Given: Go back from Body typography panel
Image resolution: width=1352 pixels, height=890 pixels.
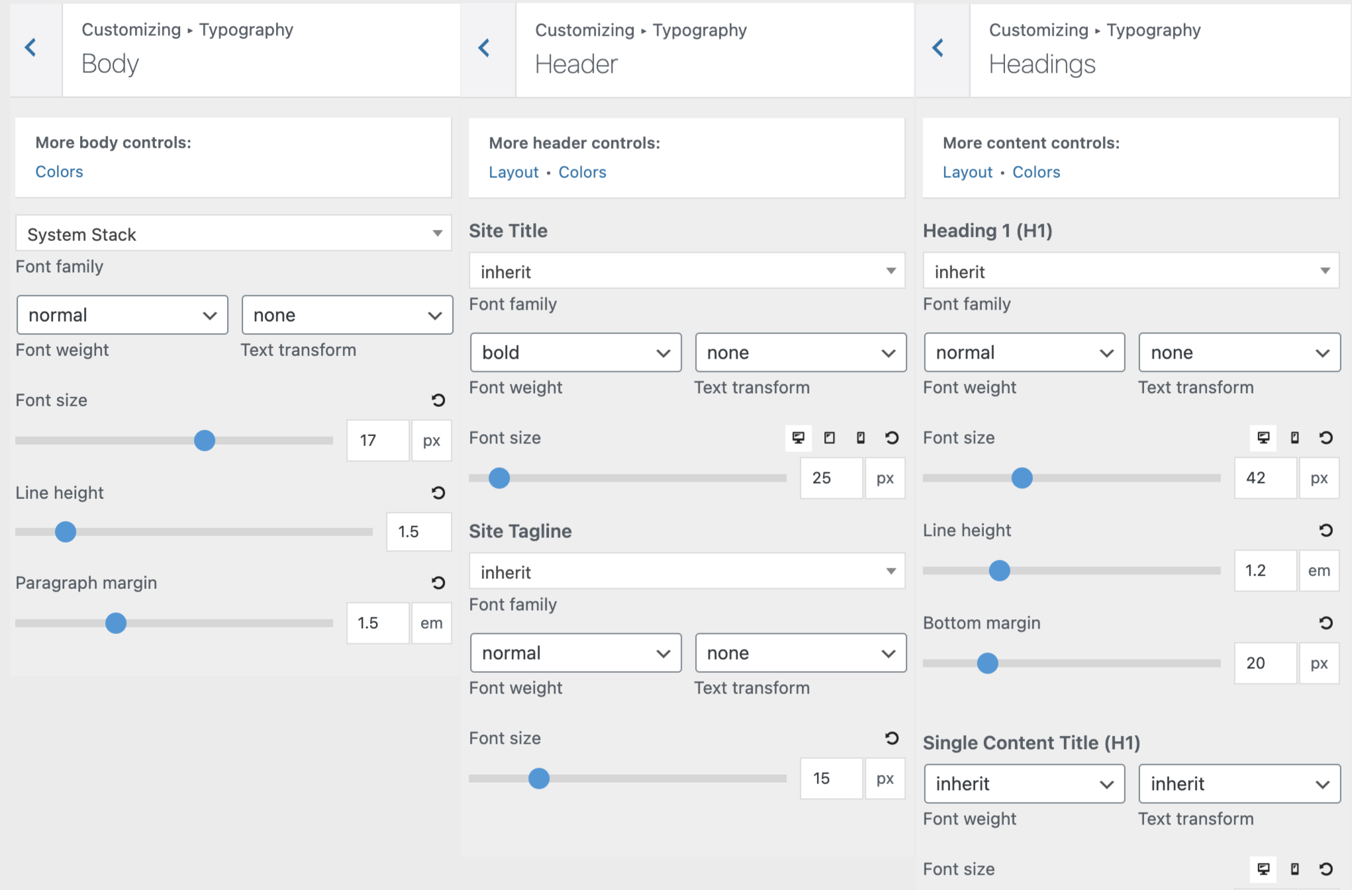Looking at the screenshot, I should coord(30,48).
